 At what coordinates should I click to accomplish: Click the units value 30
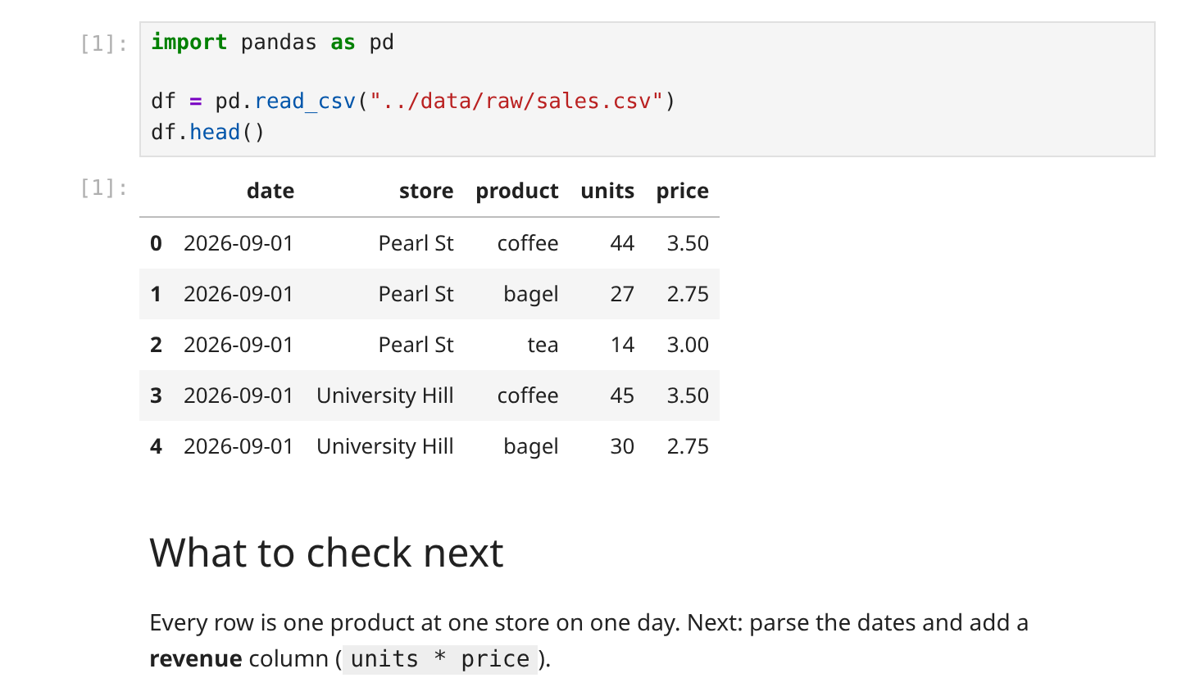tap(622, 446)
